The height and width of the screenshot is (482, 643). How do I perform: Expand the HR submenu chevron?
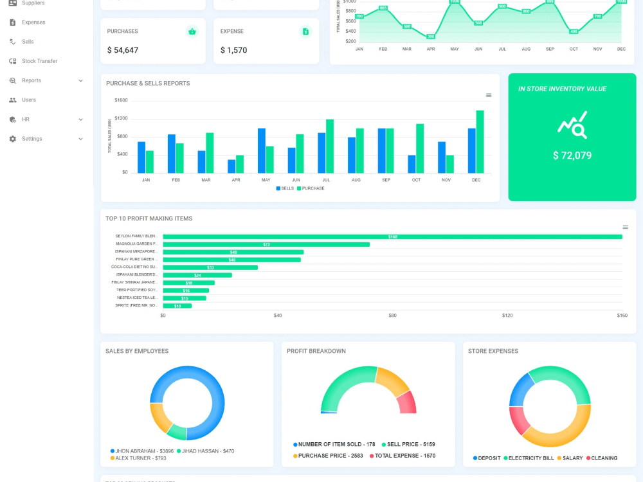81,120
